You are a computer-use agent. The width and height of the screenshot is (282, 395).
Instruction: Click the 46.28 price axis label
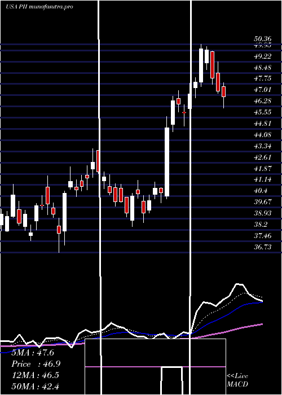click(x=263, y=101)
